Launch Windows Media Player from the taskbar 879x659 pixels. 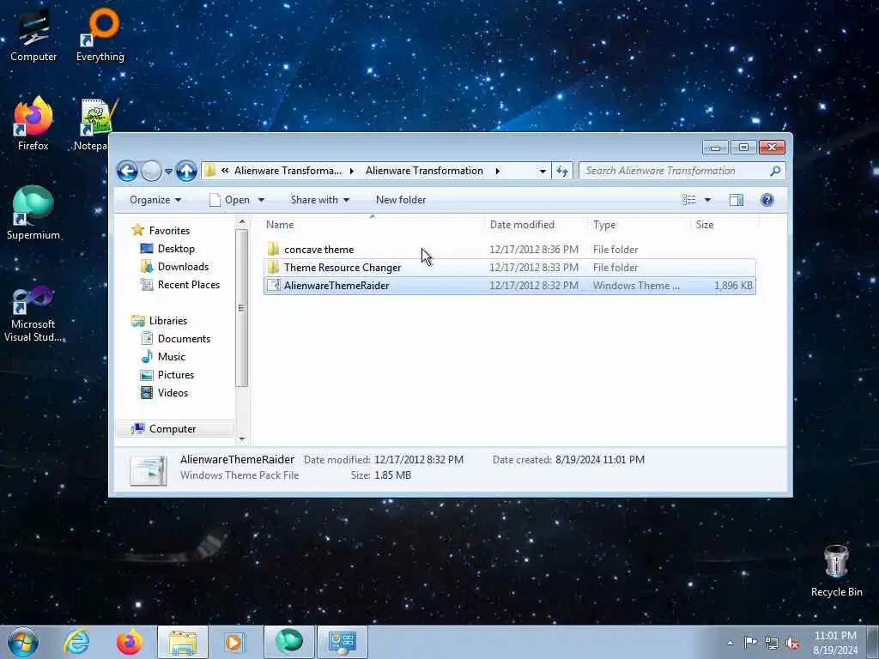[x=234, y=642]
